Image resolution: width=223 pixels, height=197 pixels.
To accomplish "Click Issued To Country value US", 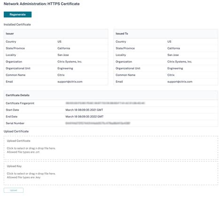I will (169, 41).
